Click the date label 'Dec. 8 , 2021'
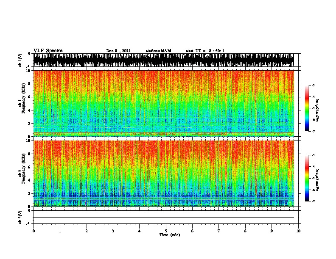 coord(118,51)
